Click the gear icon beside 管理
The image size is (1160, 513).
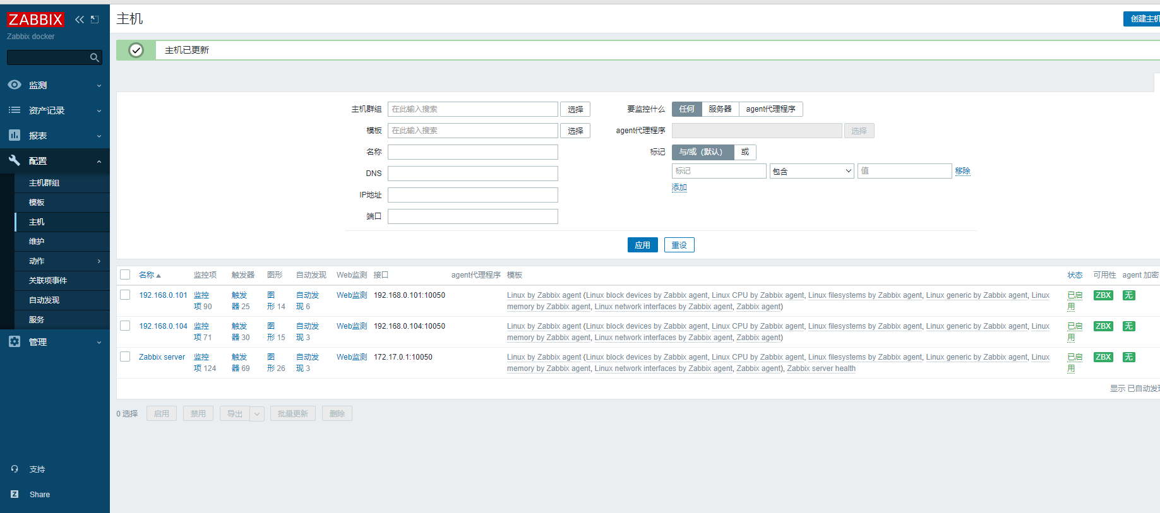(15, 341)
